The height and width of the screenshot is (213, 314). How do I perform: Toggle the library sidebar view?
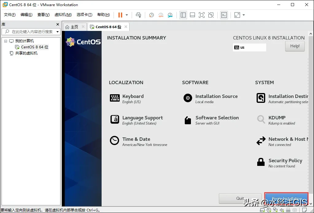(x=183, y=15)
